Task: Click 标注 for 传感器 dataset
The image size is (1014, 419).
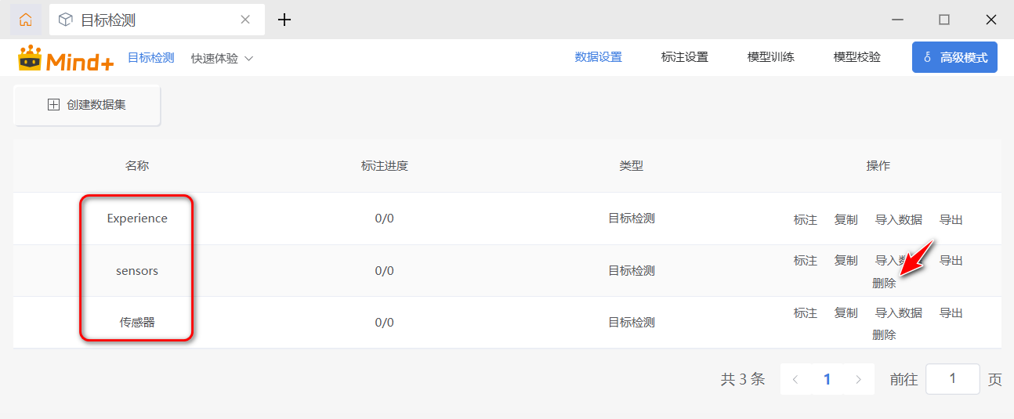Action: [x=806, y=313]
